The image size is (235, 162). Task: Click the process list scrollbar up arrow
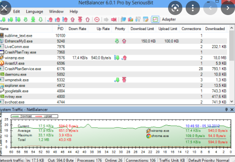pyautogui.click(x=232, y=28)
